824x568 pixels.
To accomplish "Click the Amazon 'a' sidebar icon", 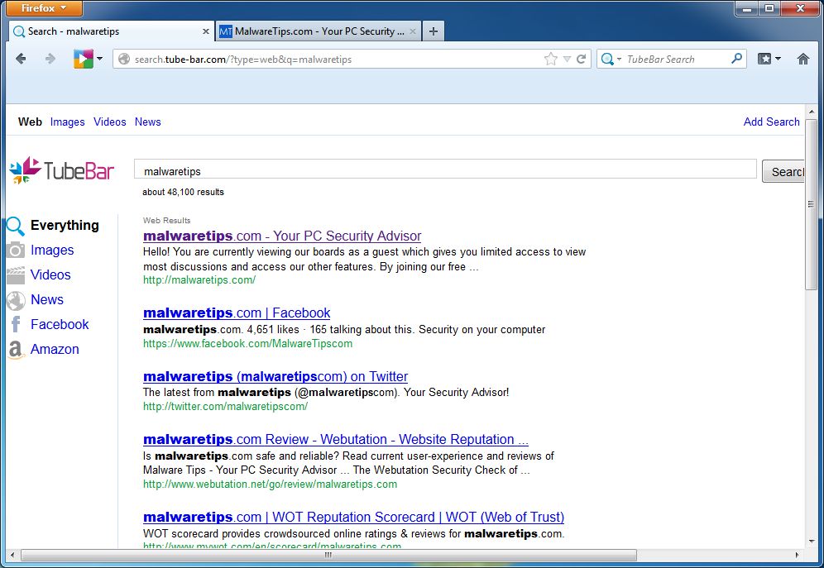I will 16,349.
